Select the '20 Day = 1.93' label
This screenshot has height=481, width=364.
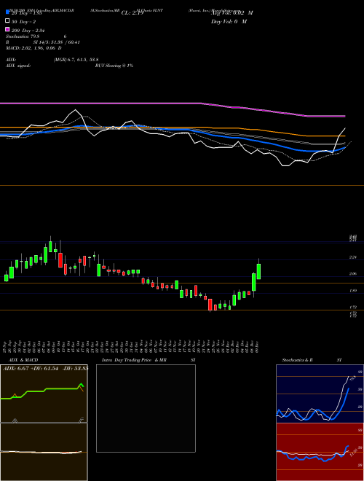point(26,13)
